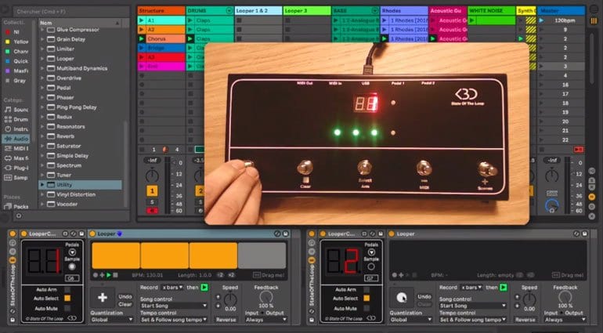Sort browser by the Nom column header
The width and height of the screenshot is (603, 333).
(81, 23)
